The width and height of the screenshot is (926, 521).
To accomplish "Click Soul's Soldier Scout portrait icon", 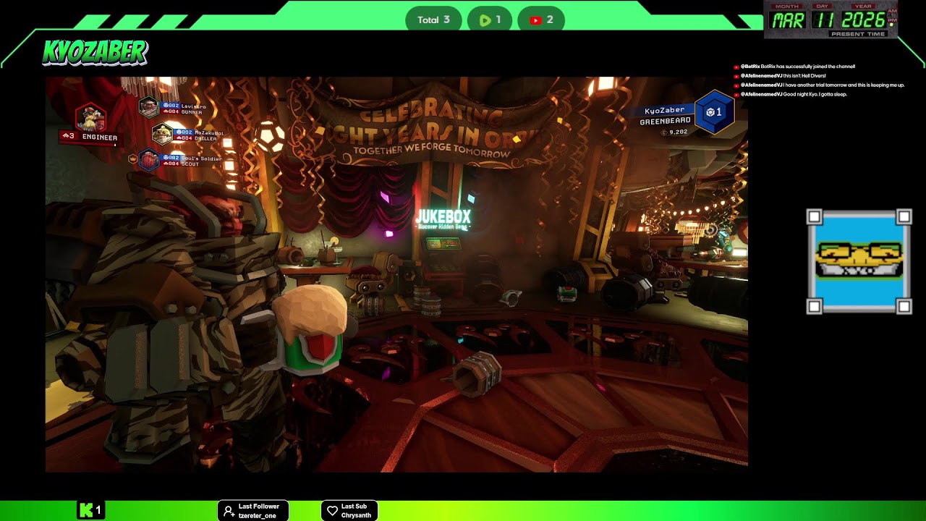I will [x=148, y=160].
